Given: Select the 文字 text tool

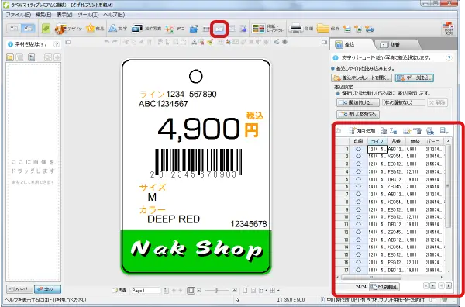Looking at the screenshot, I should [x=118, y=29].
